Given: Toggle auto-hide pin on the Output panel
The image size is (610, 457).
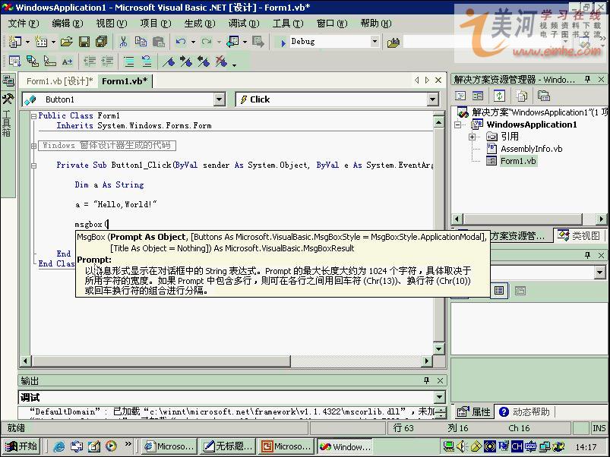Looking at the screenshot, I should (426, 380).
